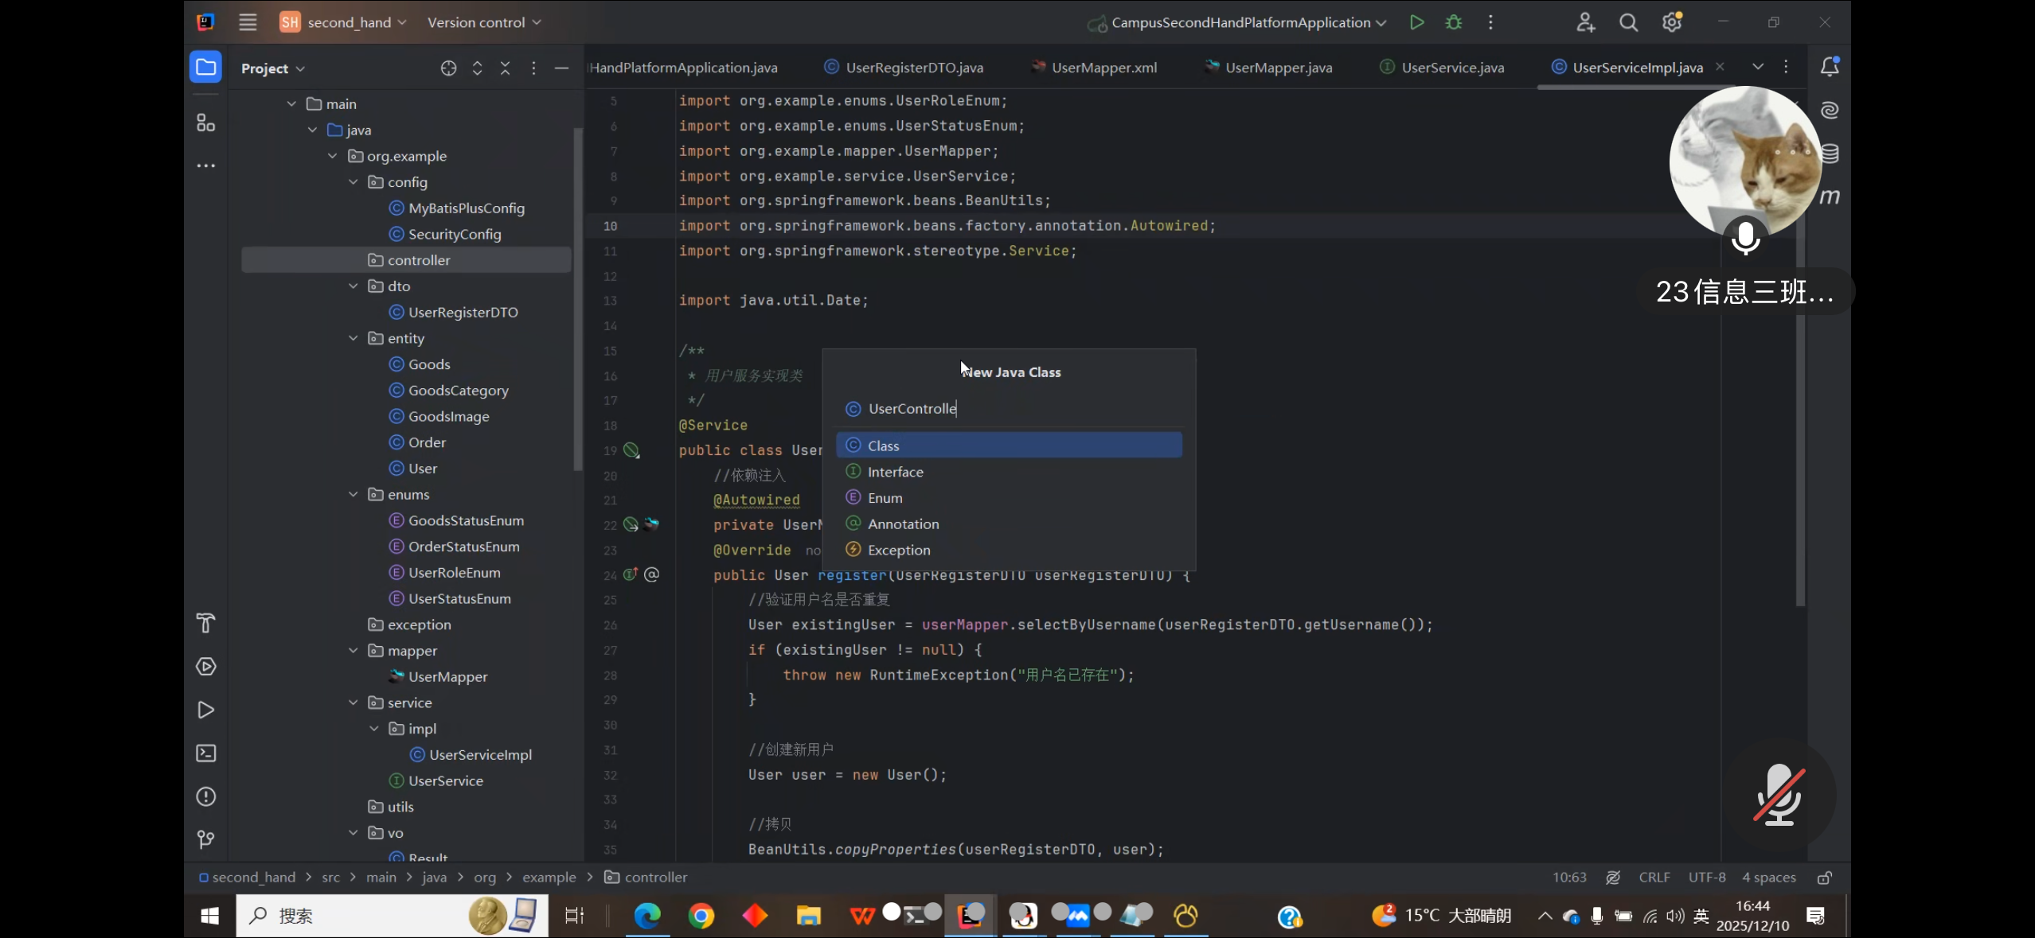Viewport: 2035px width, 938px height.
Task: Toggle the Project tool window button
Action: (205, 67)
